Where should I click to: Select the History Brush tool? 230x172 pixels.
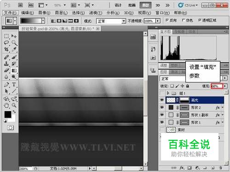click(14, 64)
